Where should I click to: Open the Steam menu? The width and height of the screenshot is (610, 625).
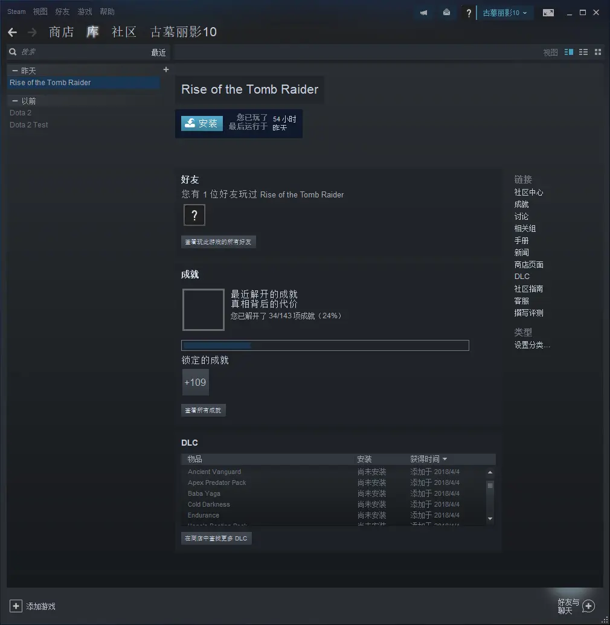(x=16, y=11)
